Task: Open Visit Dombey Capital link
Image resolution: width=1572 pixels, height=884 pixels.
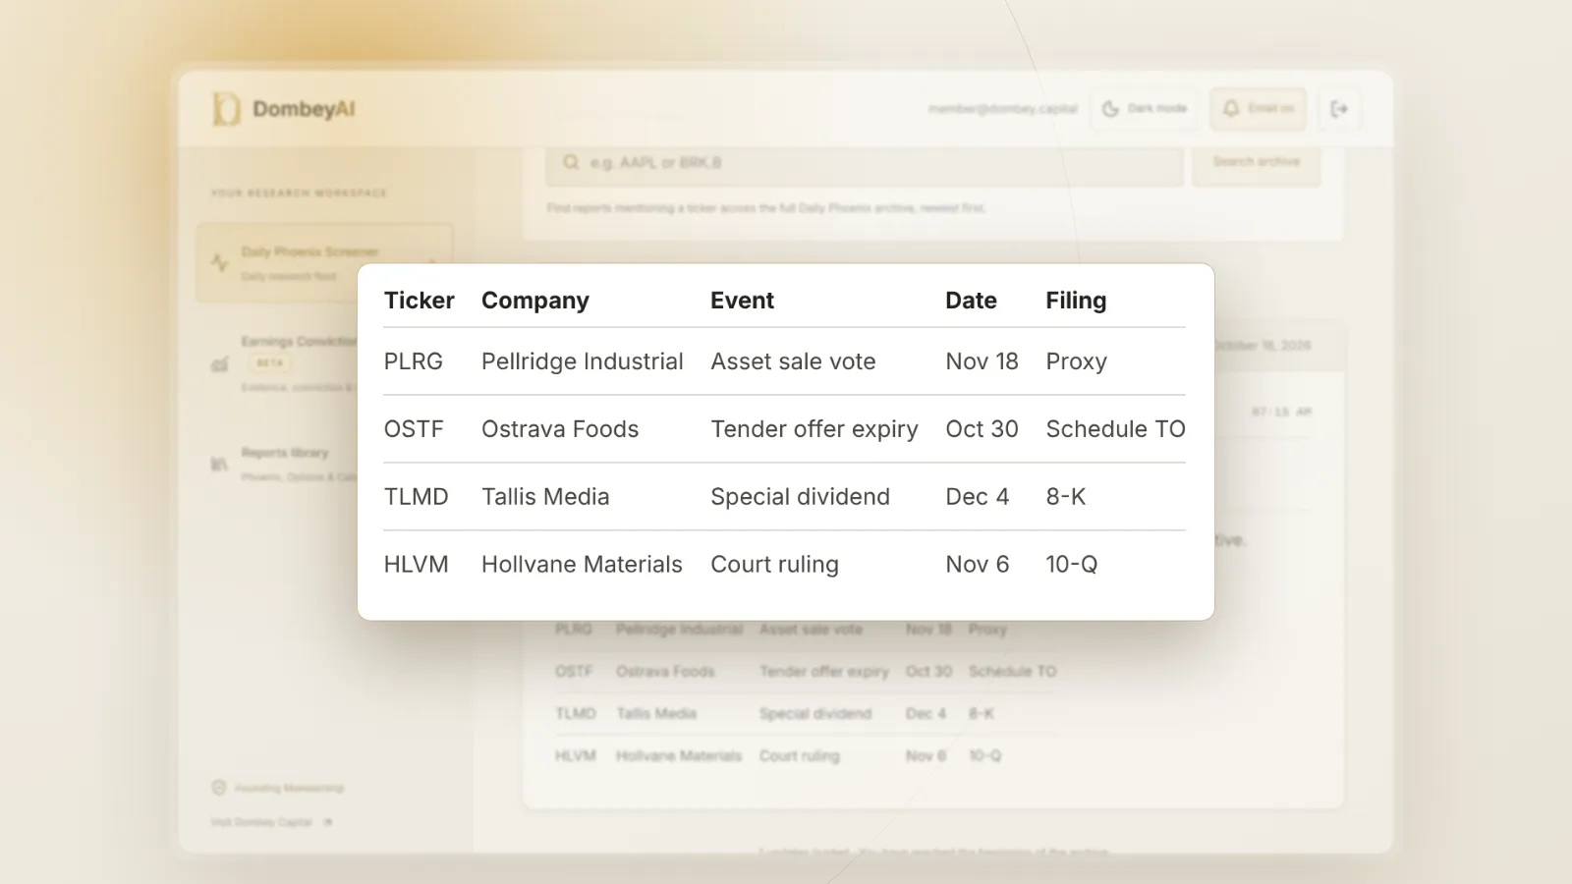Action: coord(271,822)
